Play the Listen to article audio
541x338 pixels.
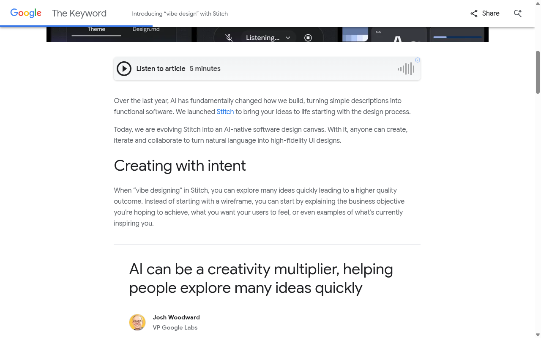coord(124,68)
